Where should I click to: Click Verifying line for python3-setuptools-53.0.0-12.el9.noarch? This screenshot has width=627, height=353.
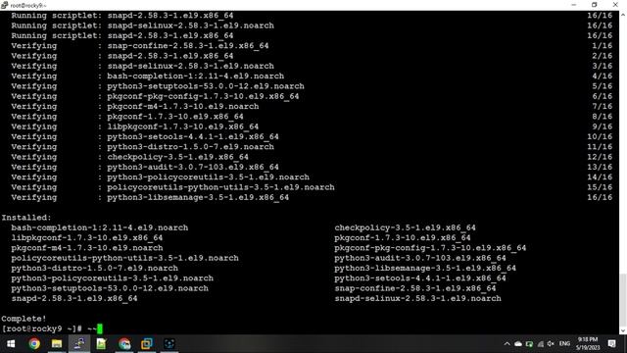pos(158,86)
